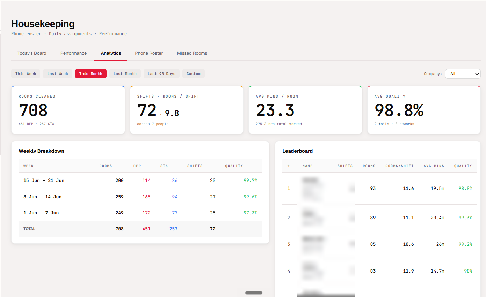This screenshot has height=297, width=486.
Task: Click Leaderboard rooms value 89
Action: (373, 218)
